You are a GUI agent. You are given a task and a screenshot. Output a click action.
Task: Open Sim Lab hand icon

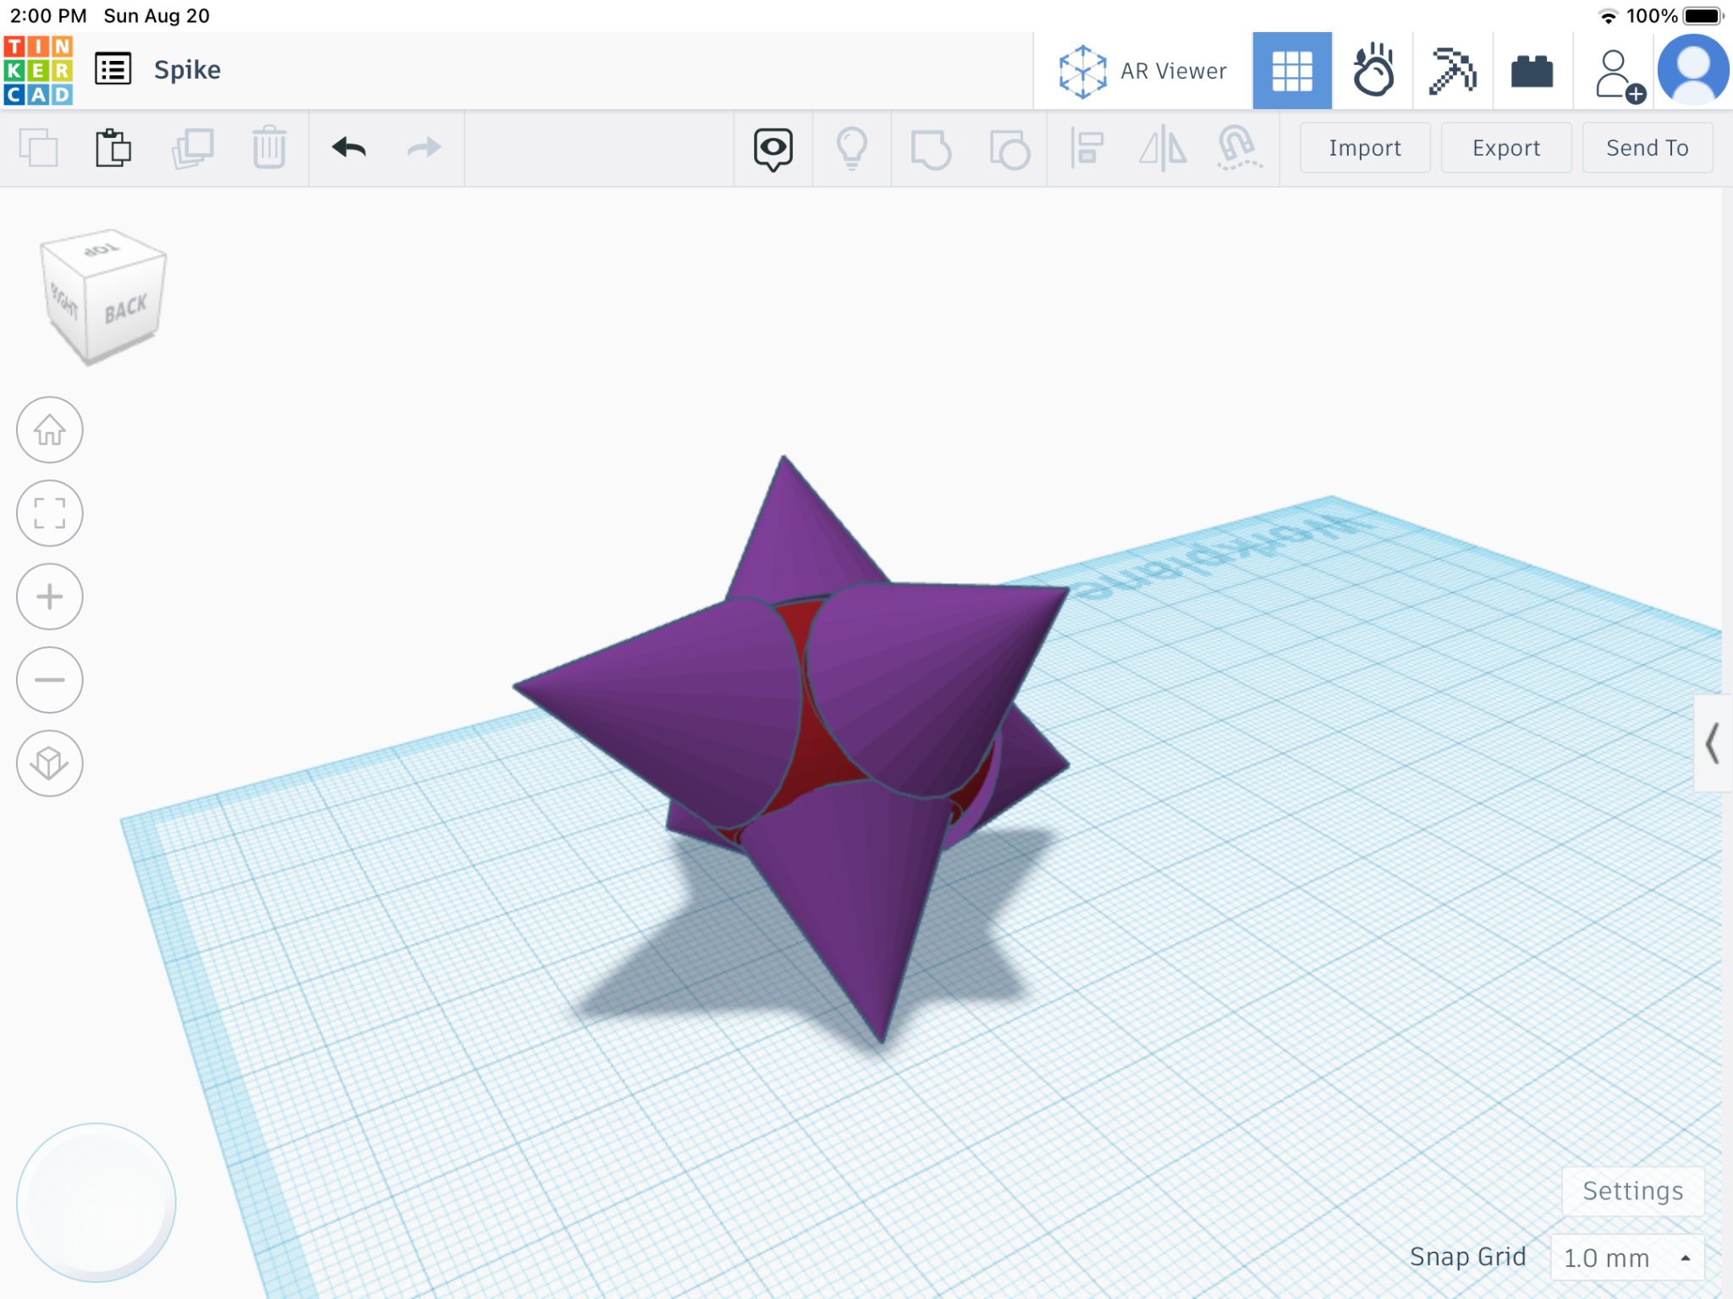(x=1373, y=71)
